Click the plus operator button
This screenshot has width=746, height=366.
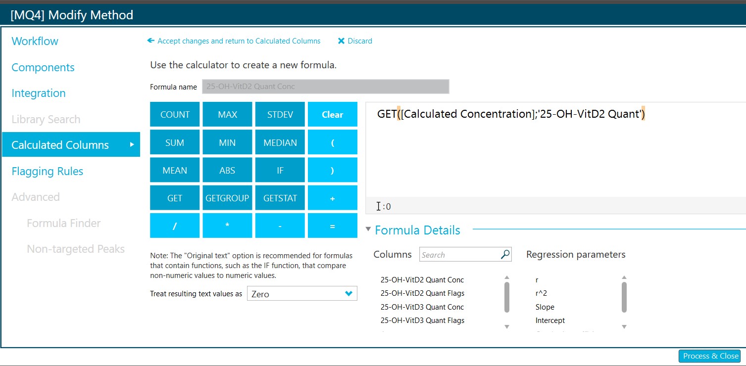tap(333, 198)
